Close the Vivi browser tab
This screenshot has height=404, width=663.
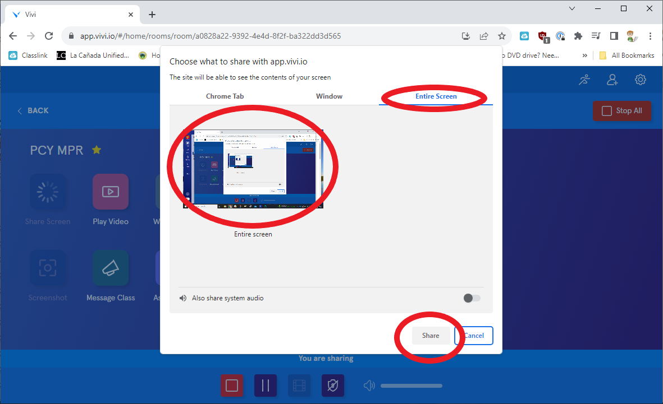(x=131, y=15)
